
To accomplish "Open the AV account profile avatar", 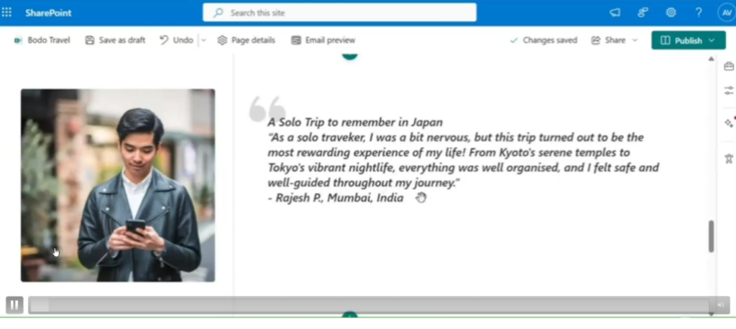I will [x=727, y=13].
